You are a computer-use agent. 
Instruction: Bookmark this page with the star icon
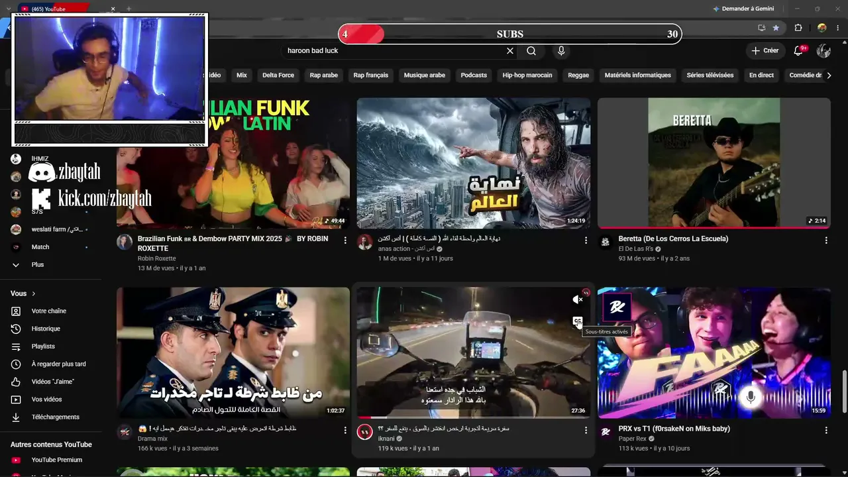click(x=776, y=28)
